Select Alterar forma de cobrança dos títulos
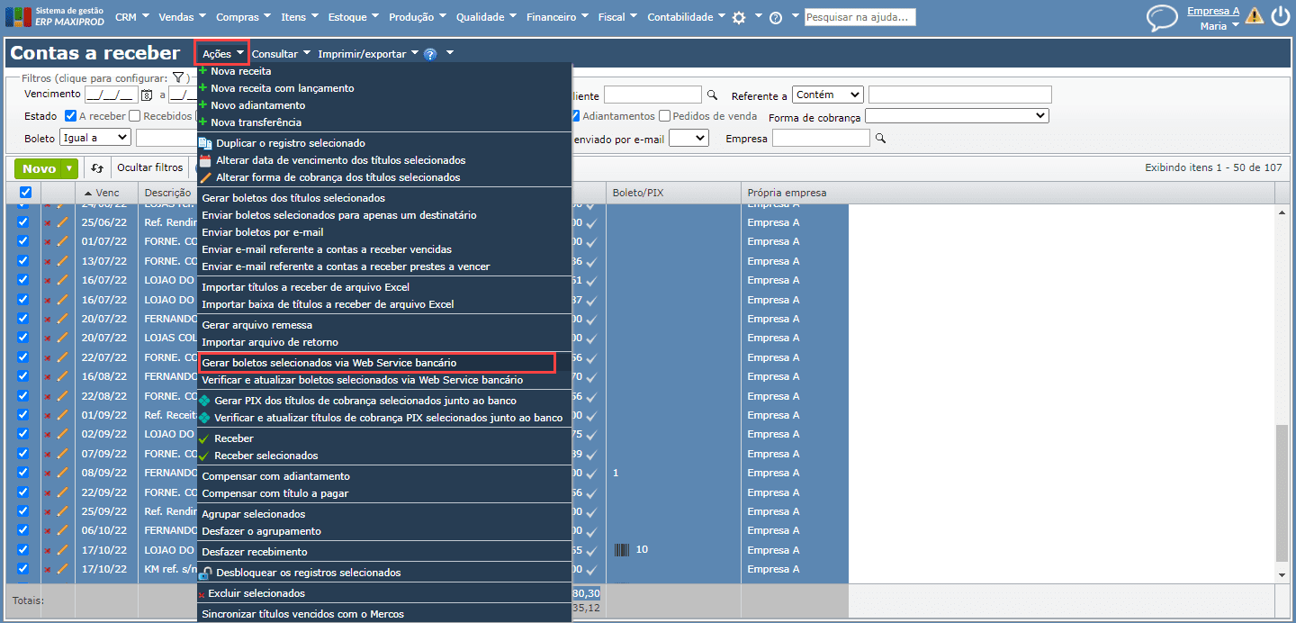 pyautogui.click(x=337, y=177)
